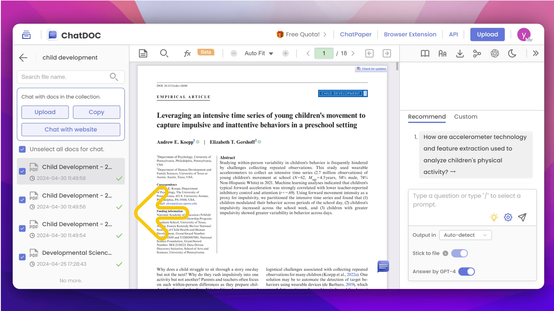Screen dimensions: 554x311
Task: Expand the Output in Auto-detect dropdown
Action: click(x=465, y=235)
